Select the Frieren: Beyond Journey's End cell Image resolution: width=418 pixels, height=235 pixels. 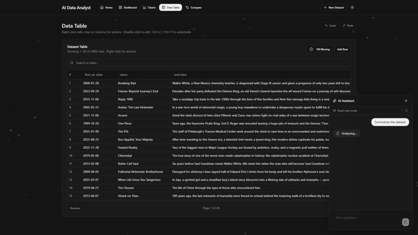(138, 91)
